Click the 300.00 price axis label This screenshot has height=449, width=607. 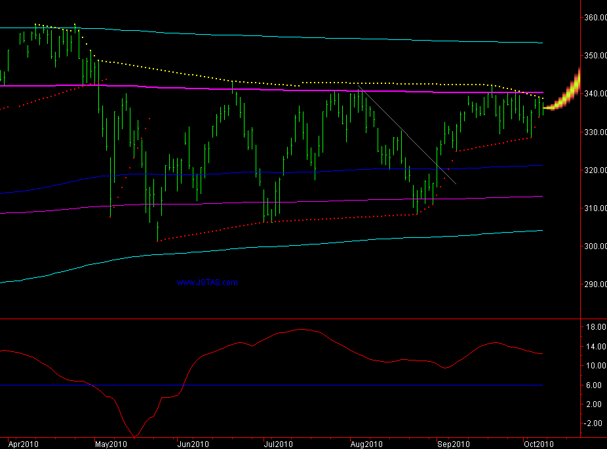point(595,246)
